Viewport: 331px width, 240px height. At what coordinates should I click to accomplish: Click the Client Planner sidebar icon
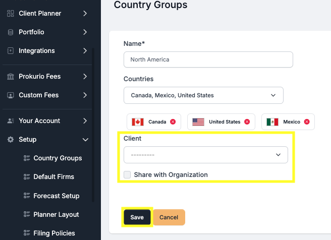(11, 13)
